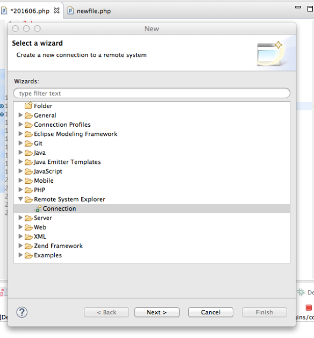
Task: Click the minimize editor view icon
Action: 298,8
